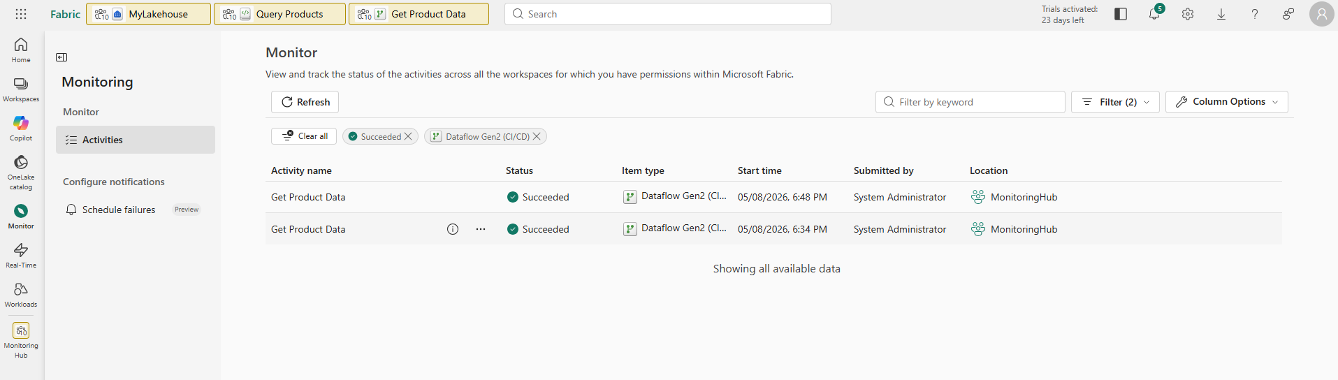Image resolution: width=1338 pixels, height=380 pixels.
Task: Open the app launcher waffle icon
Action: (x=21, y=14)
